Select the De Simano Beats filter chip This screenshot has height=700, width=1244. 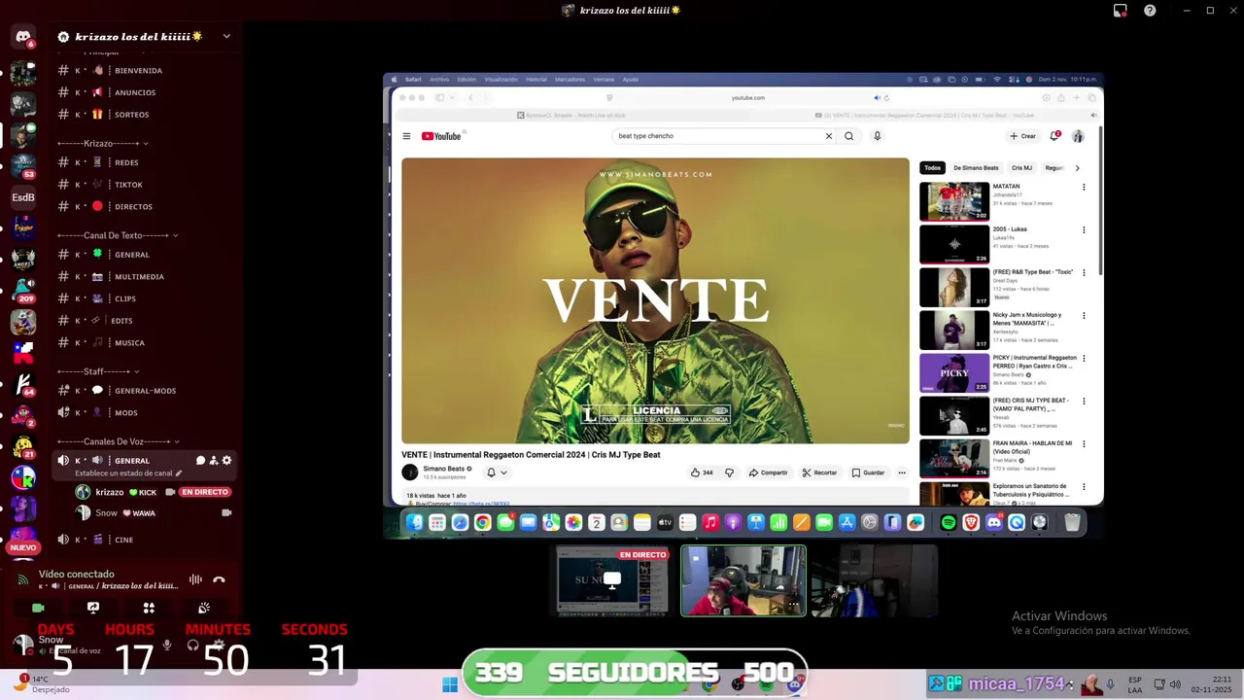click(x=976, y=168)
